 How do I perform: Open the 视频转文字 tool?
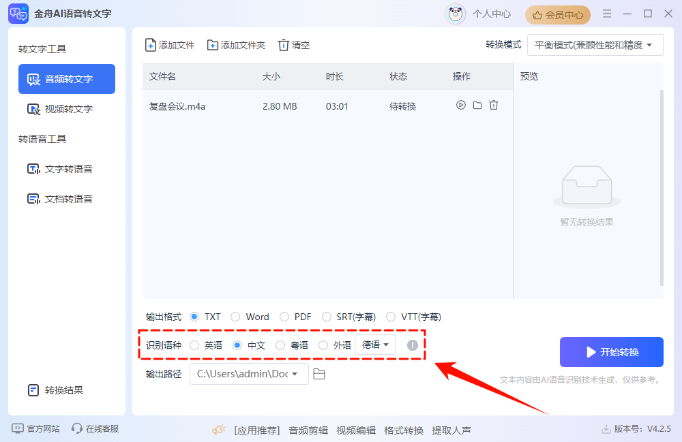(66, 108)
